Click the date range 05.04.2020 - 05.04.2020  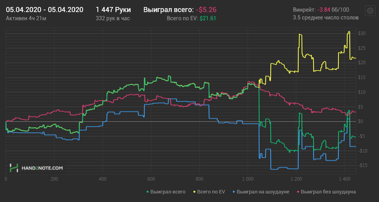[x=44, y=10]
